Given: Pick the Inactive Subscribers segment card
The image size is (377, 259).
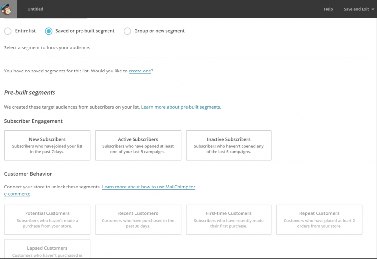Looking at the screenshot, I should click(x=229, y=145).
